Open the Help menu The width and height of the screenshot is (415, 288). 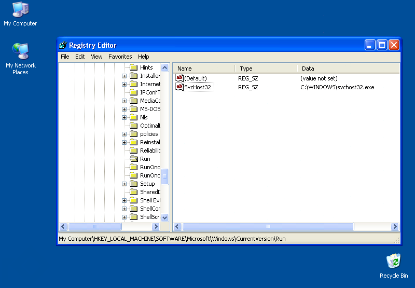[x=144, y=57]
